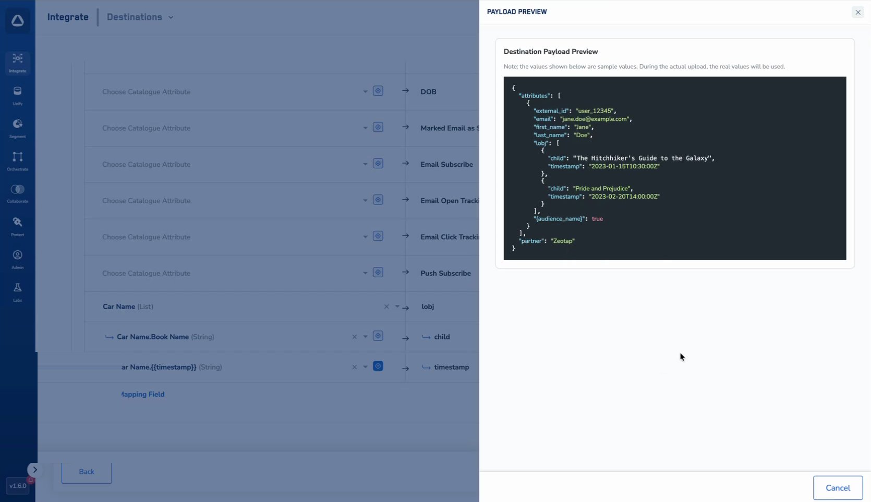Clear the Car Name.Book Name selection

[x=355, y=337]
